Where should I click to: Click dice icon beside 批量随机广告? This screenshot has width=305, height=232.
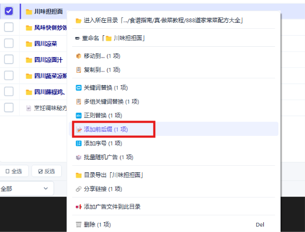click(x=78, y=158)
